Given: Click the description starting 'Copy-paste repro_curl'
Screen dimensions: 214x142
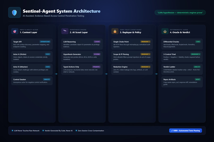Looking at the screenshot, I should click(180, 83).
